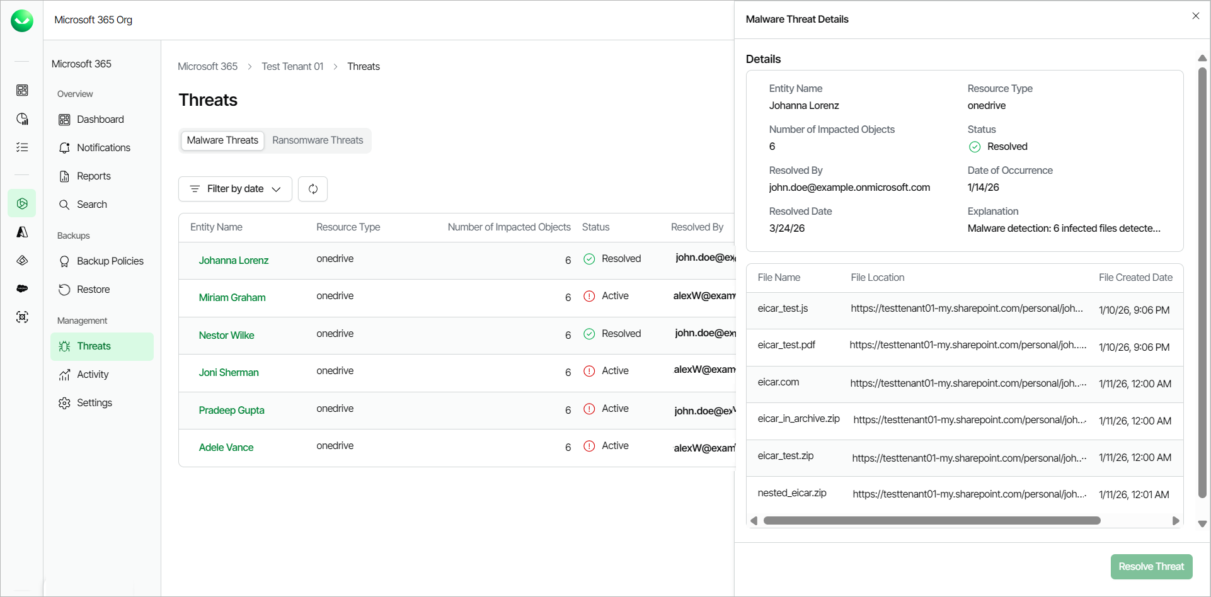Open the dashboard grid icon in rail
The height and width of the screenshot is (597, 1211).
pyautogui.click(x=22, y=90)
